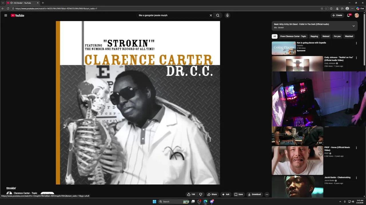Select the Rapping filter chip
The width and height of the screenshot is (366, 205).
pos(314,36)
